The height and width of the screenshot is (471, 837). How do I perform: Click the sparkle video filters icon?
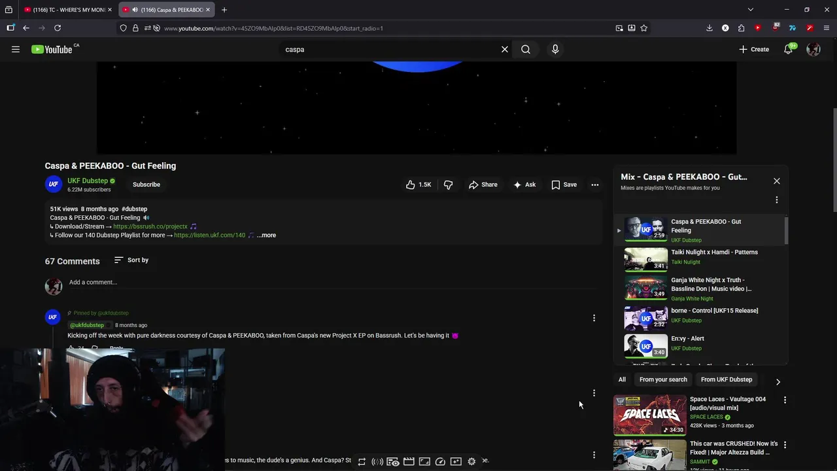pos(456,461)
